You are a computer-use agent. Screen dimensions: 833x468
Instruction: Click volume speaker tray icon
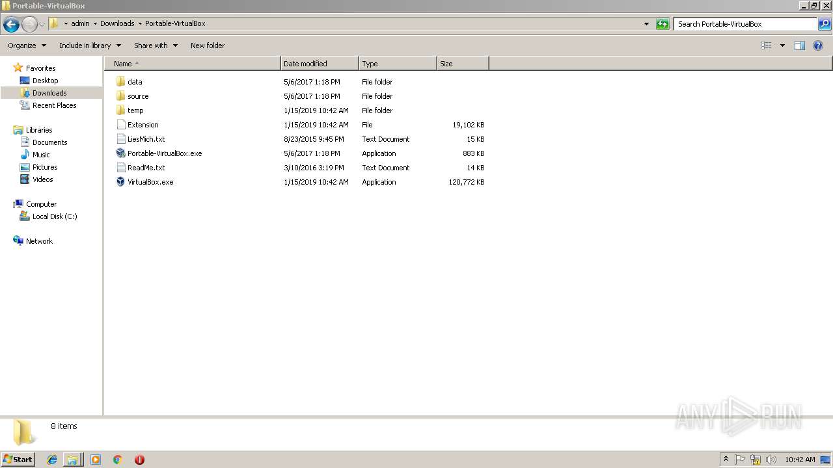pos(771,460)
